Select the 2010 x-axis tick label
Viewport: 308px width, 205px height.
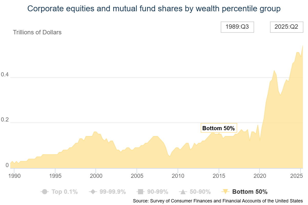point(178,176)
